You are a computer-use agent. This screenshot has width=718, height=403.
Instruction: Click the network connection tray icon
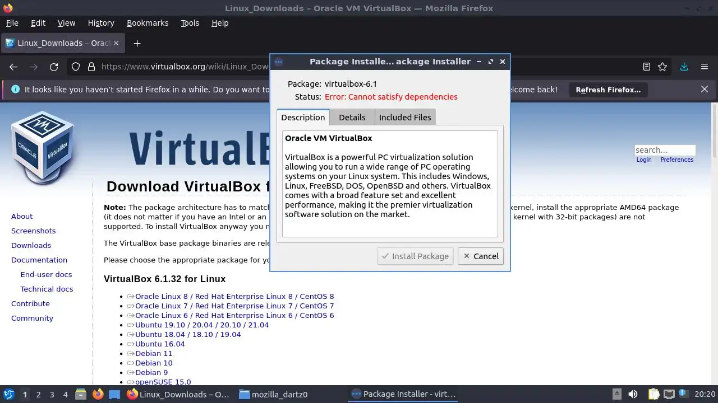669,394
